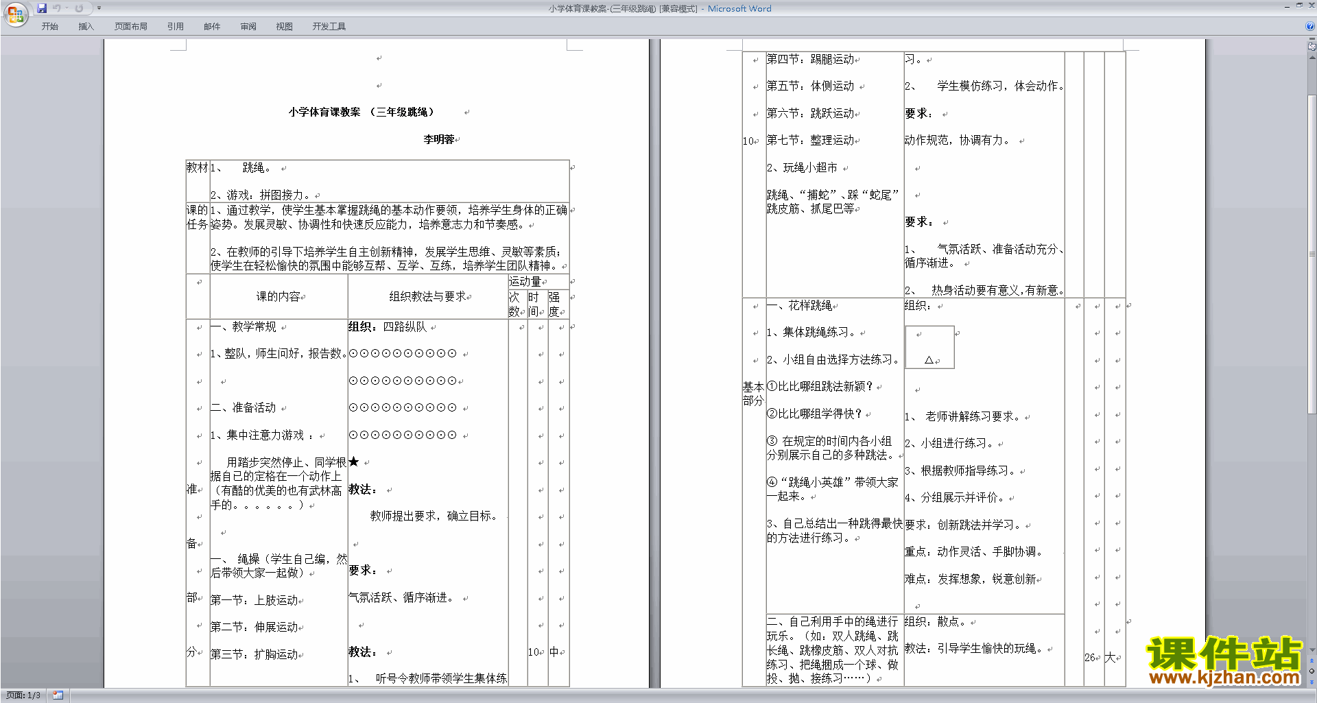
Task: Click the text 组织：四路纵队
Action: (x=388, y=326)
